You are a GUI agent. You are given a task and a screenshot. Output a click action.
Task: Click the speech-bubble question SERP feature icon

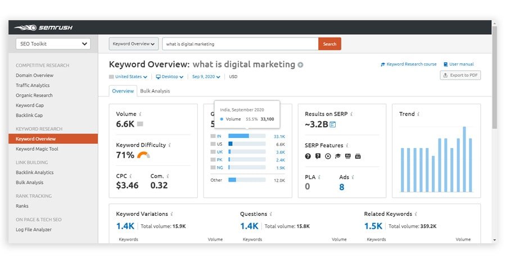(x=318, y=156)
